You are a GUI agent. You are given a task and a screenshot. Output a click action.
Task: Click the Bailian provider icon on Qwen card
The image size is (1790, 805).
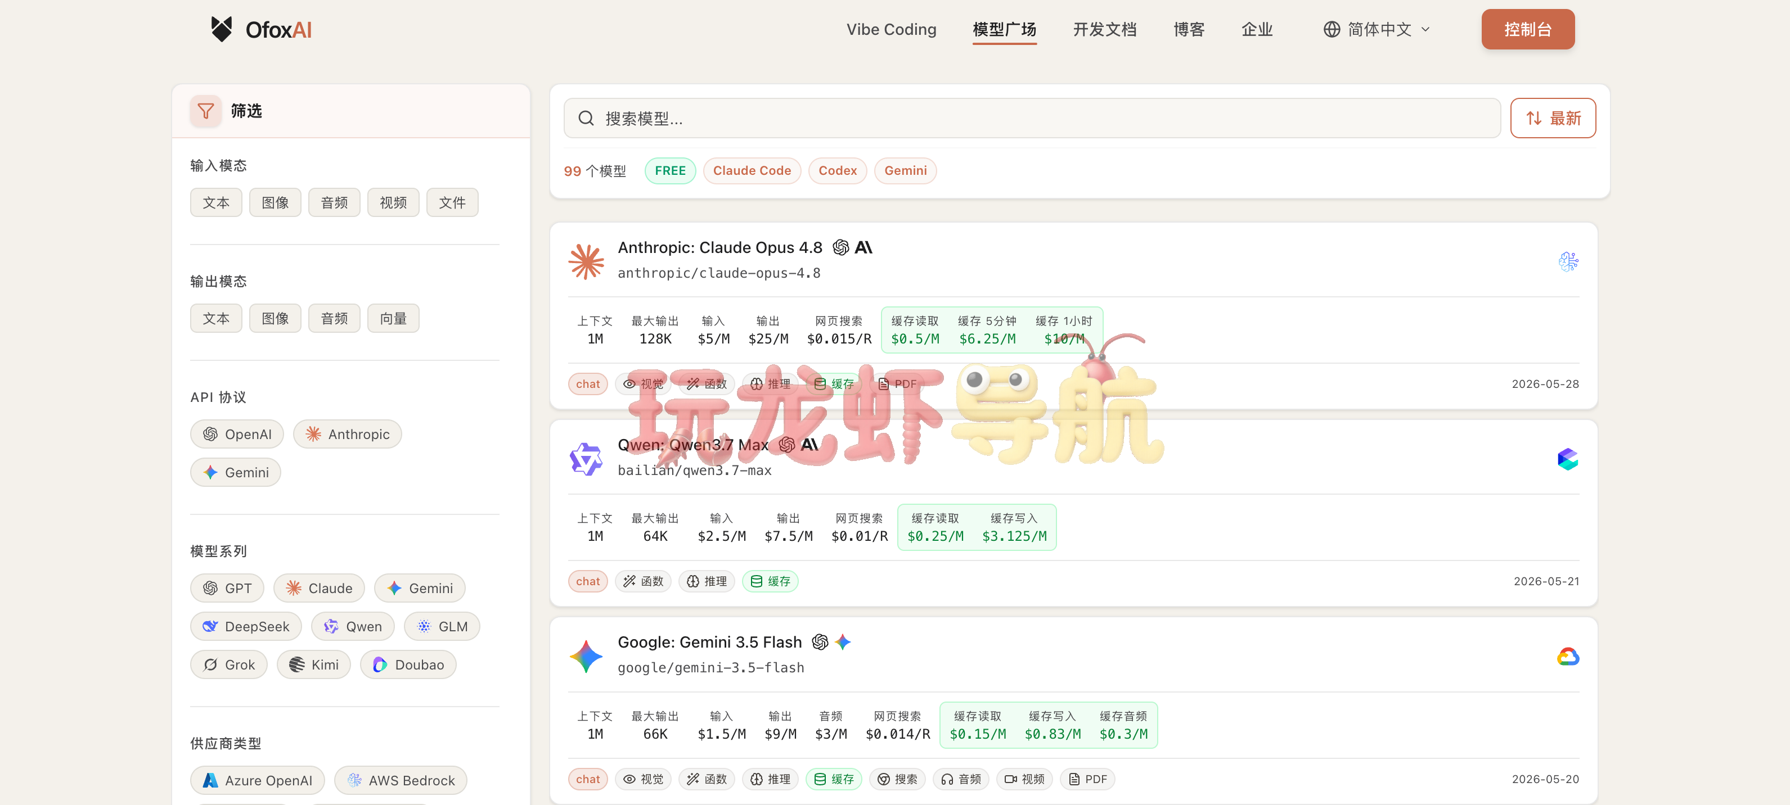point(1568,459)
